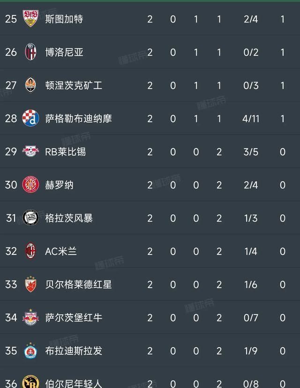
Task: Click the Slovan Bratislava club crest
Action: pyautogui.click(x=30, y=351)
